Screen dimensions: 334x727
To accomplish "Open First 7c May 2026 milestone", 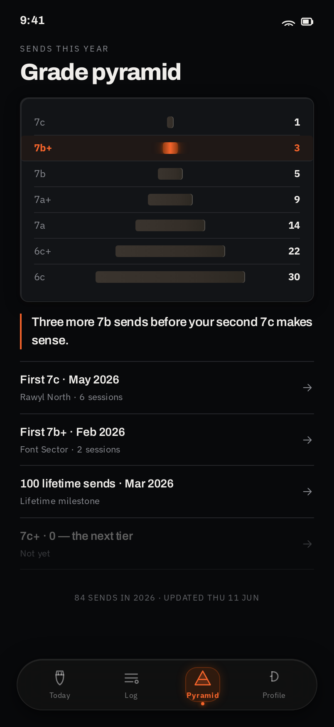I will click(167, 388).
